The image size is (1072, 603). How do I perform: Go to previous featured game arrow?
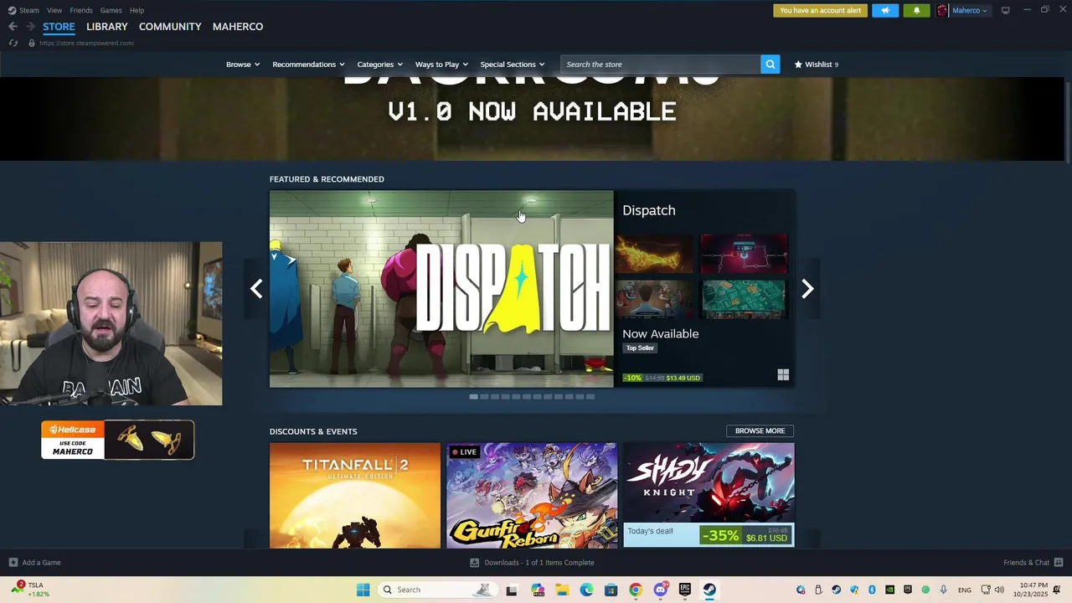[256, 289]
